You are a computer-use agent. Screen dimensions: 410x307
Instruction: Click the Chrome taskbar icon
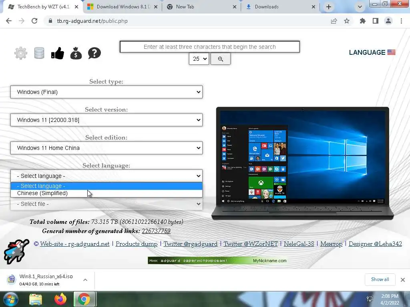(x=84, y=299)
